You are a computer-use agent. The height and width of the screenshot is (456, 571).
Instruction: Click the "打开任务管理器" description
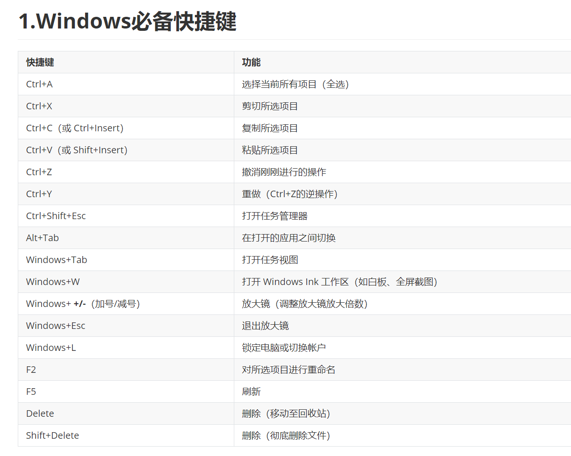click(275, 216)
